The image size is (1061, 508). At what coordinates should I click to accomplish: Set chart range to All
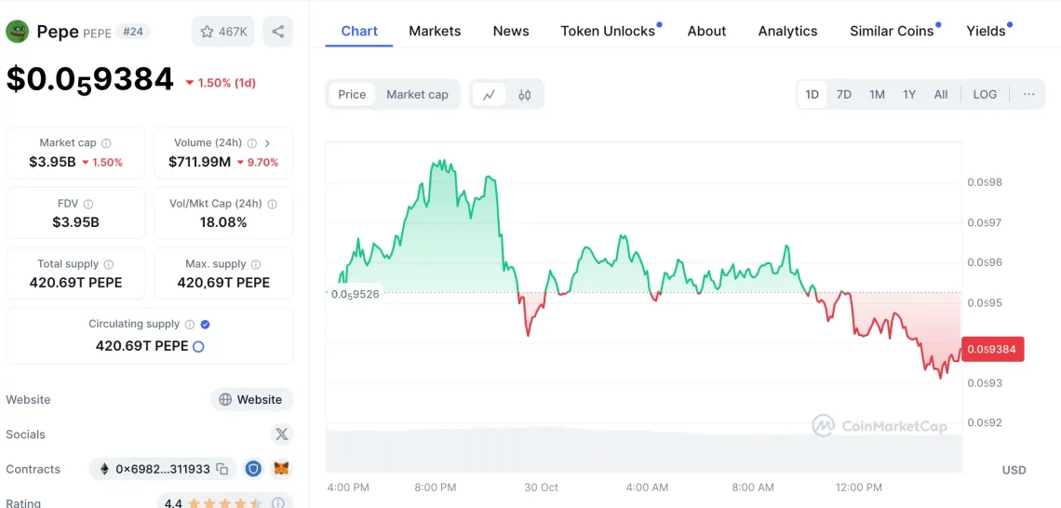[x=941, y=95]
